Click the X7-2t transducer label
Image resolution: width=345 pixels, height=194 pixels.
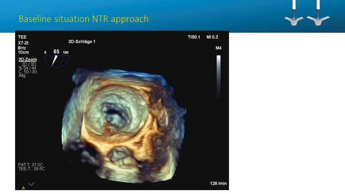pos(24,42)
